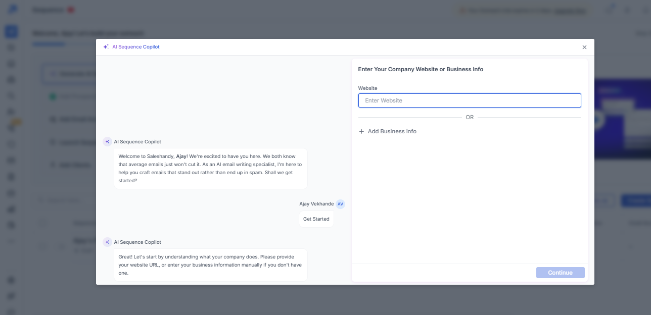Click the 'AI Sequence Copilot' header title
The width and height of the screenshot is (651, 315).
tap(136, 46)
